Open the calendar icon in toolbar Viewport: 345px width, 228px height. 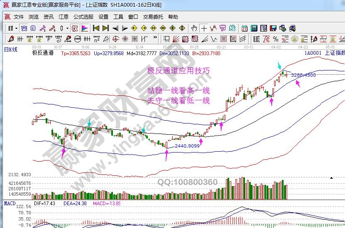[244, 28]
